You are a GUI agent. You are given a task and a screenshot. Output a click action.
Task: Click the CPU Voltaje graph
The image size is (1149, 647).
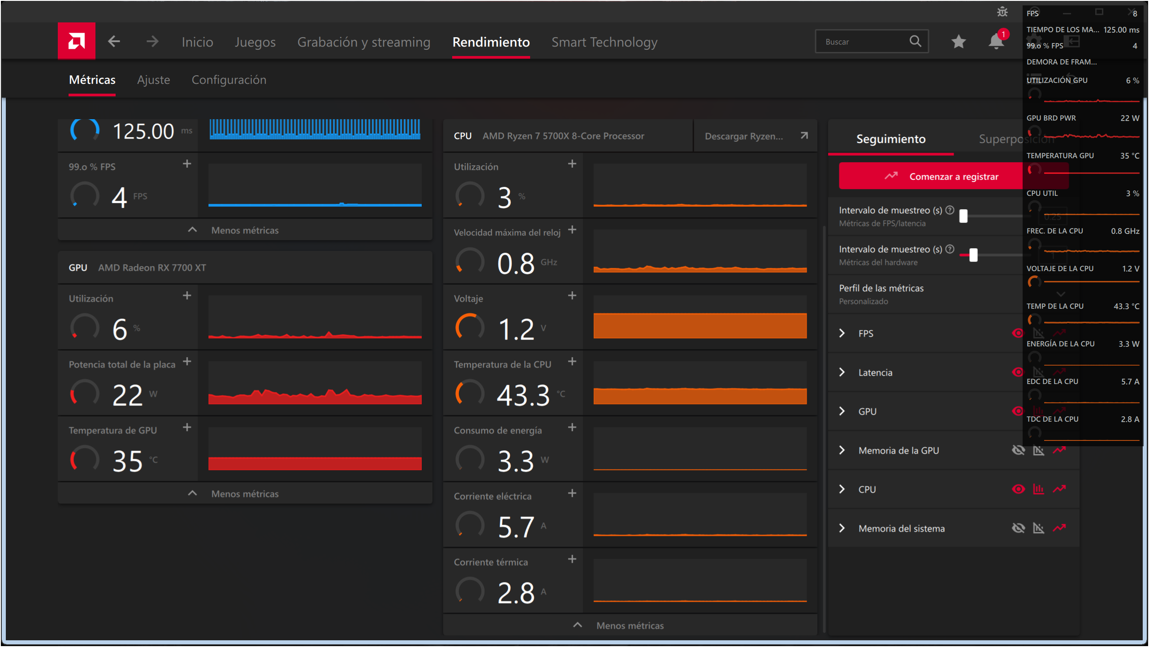click(700, 317)
